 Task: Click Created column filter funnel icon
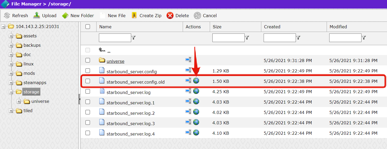coord(298,38)
